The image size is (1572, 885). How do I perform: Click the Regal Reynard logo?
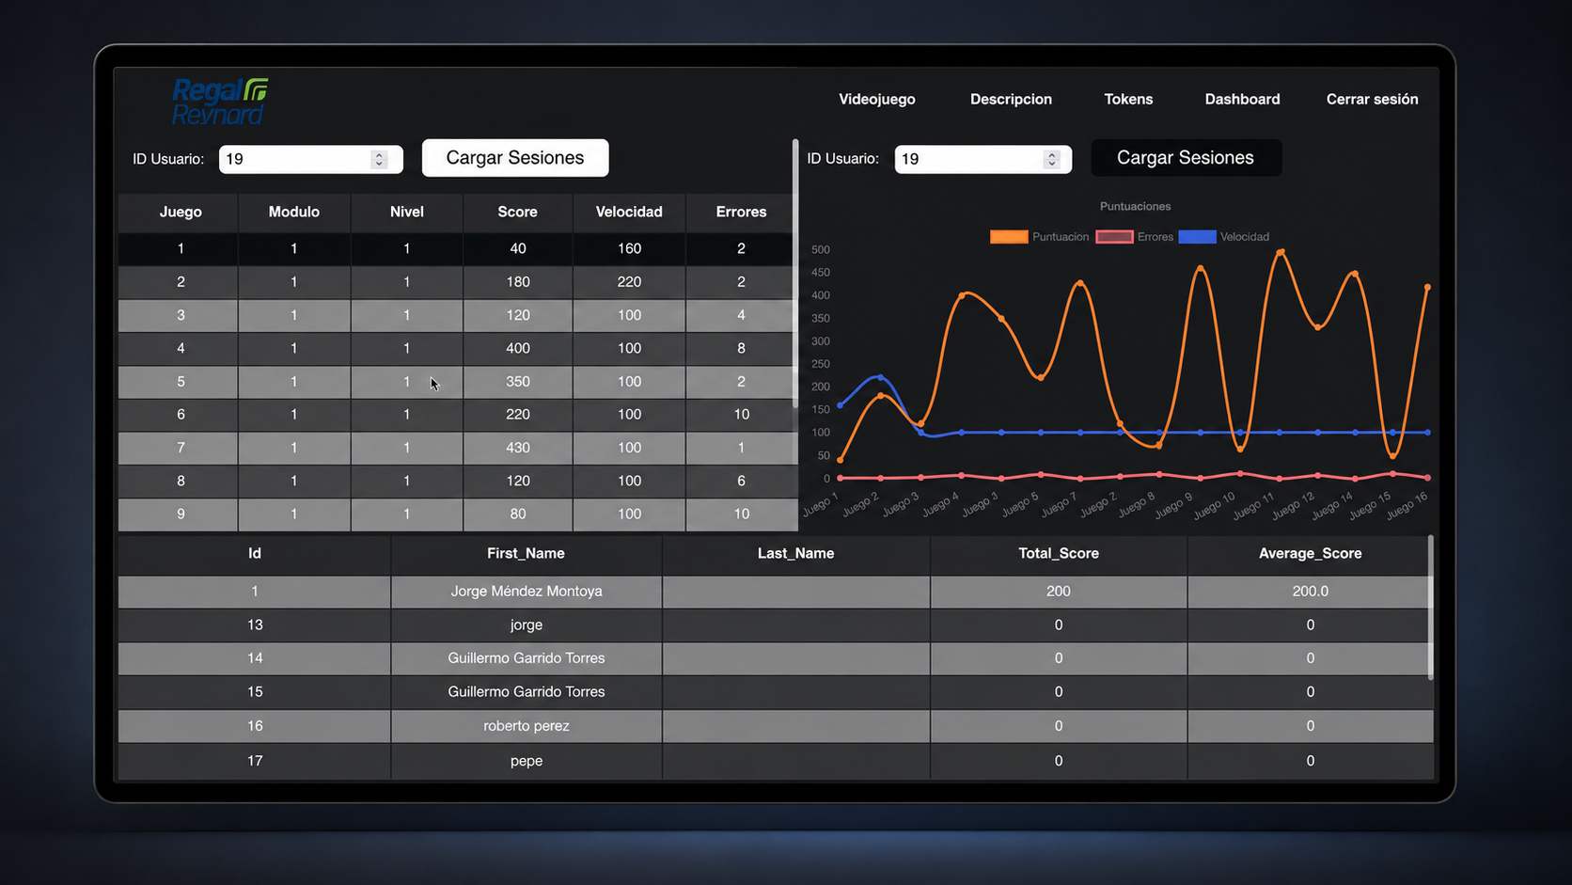(220, 102)
